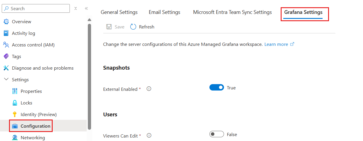Screen dimensions: 363x141
Task: Enable the Viewers Can Edit toggle
Action: tap(216, 134)
